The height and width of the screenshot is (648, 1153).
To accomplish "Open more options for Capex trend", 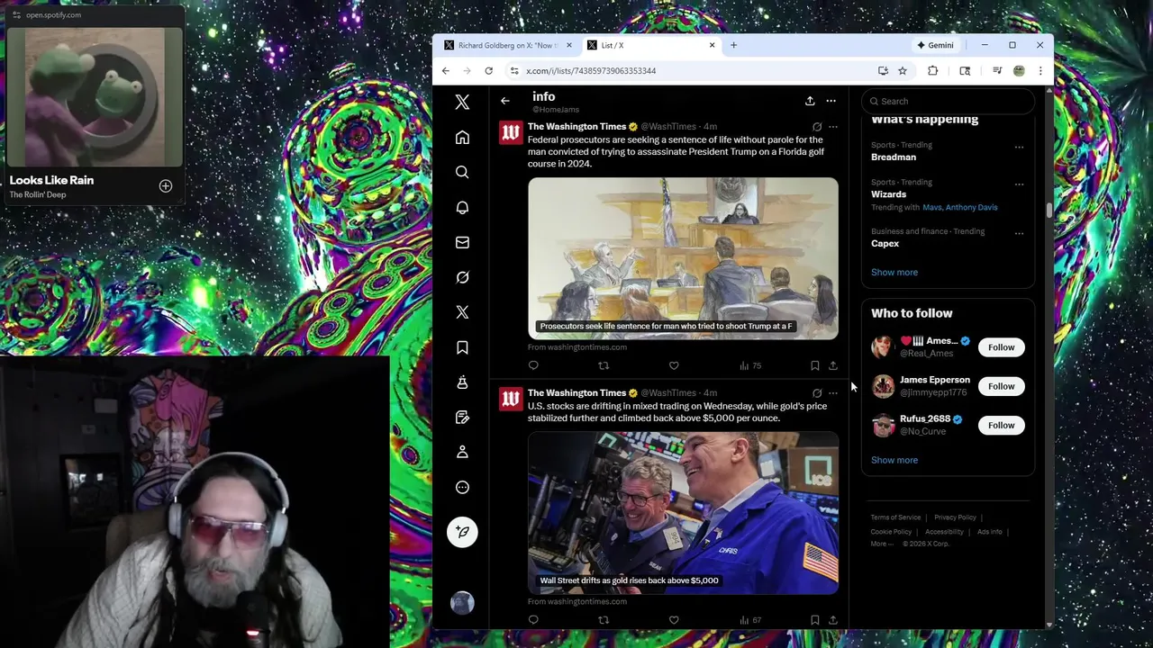I will click(x=1019, y=234).
